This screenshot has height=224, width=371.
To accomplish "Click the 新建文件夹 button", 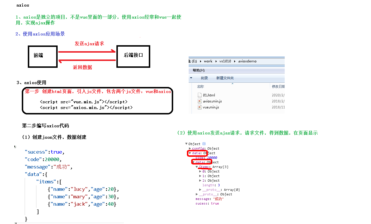I will 225,78.
